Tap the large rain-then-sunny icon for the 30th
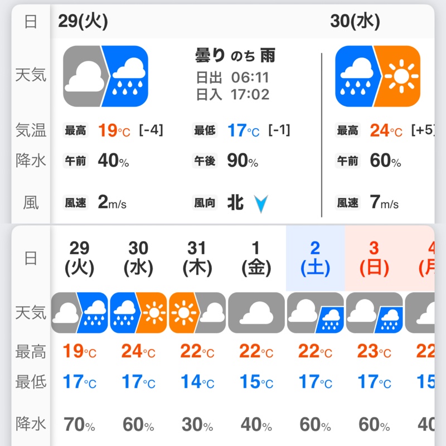Image resolution: width=446 pixels, height=446 pixels. click(x=378, y=76)
